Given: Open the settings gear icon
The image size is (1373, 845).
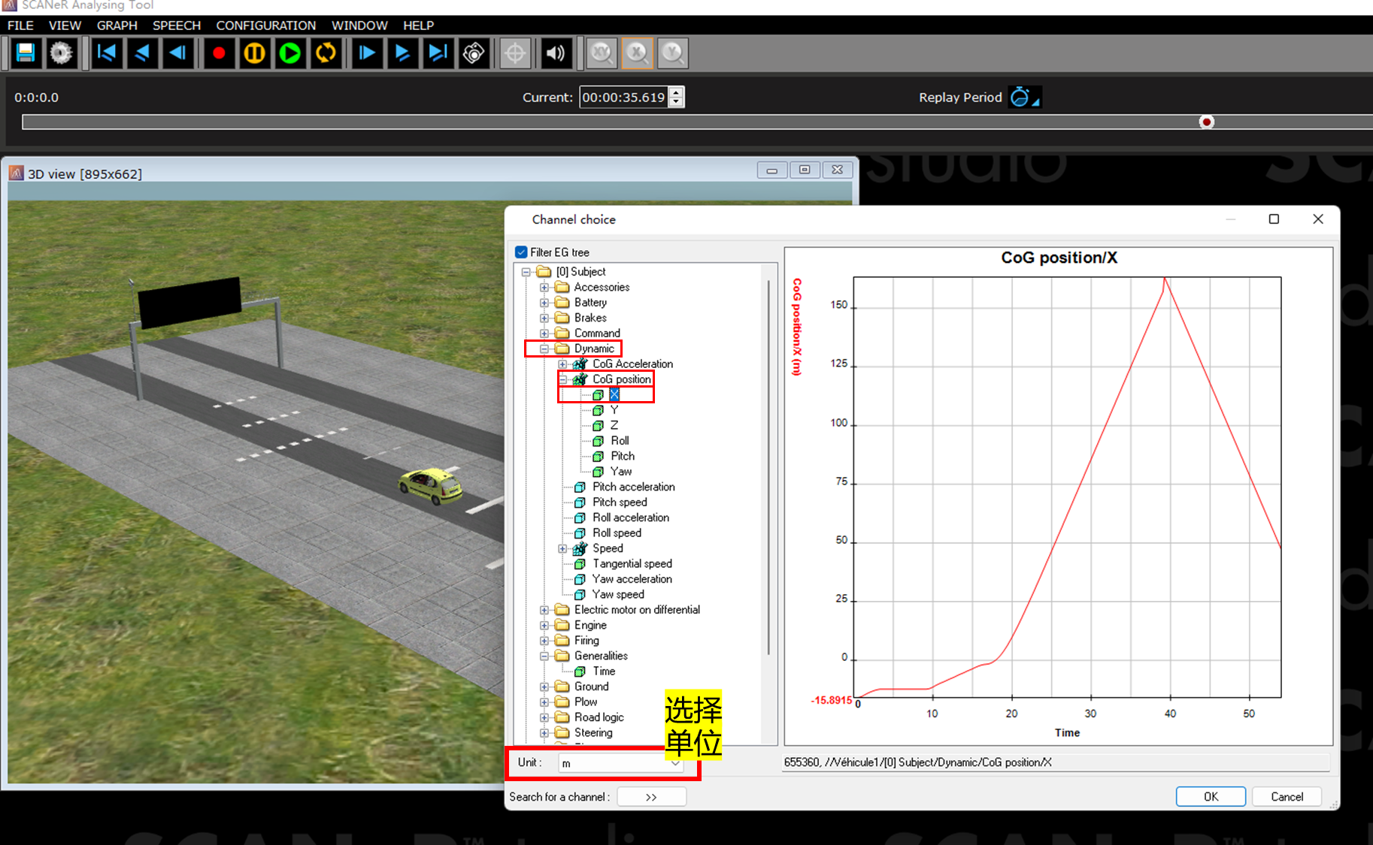Looking at the screenshot, I should tap(61, 53).
